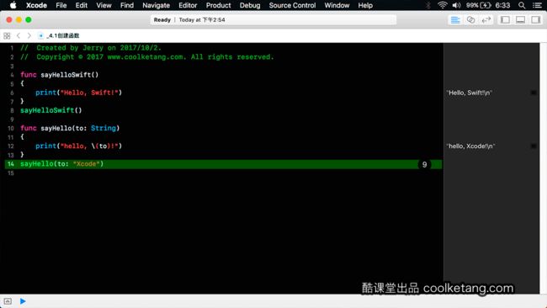Toggle the Navigator panel

505,20
